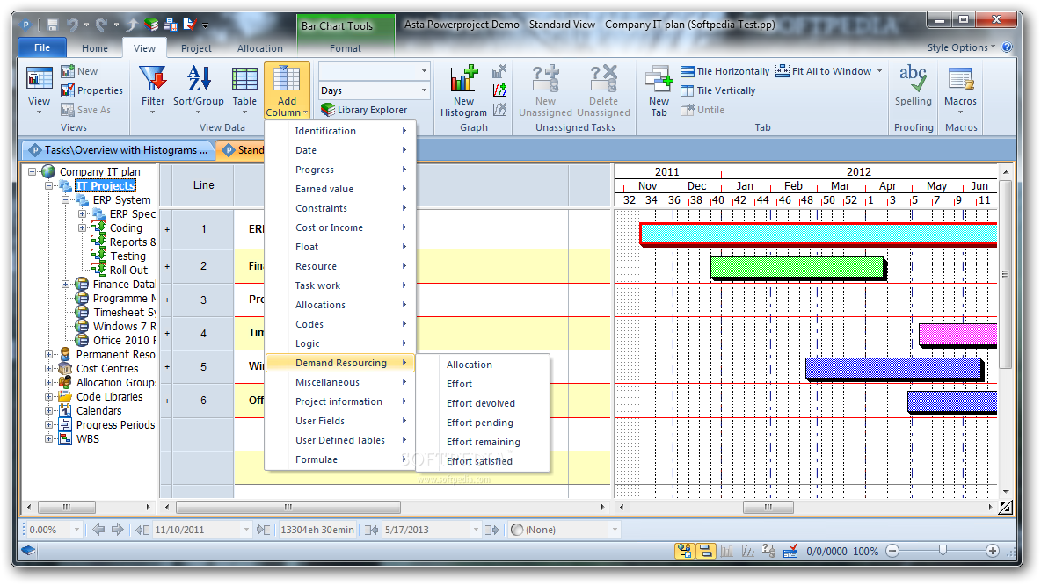Click the move-forward right arrow in date bar
The image size is (1041, 585).
[x=118, y=530]
